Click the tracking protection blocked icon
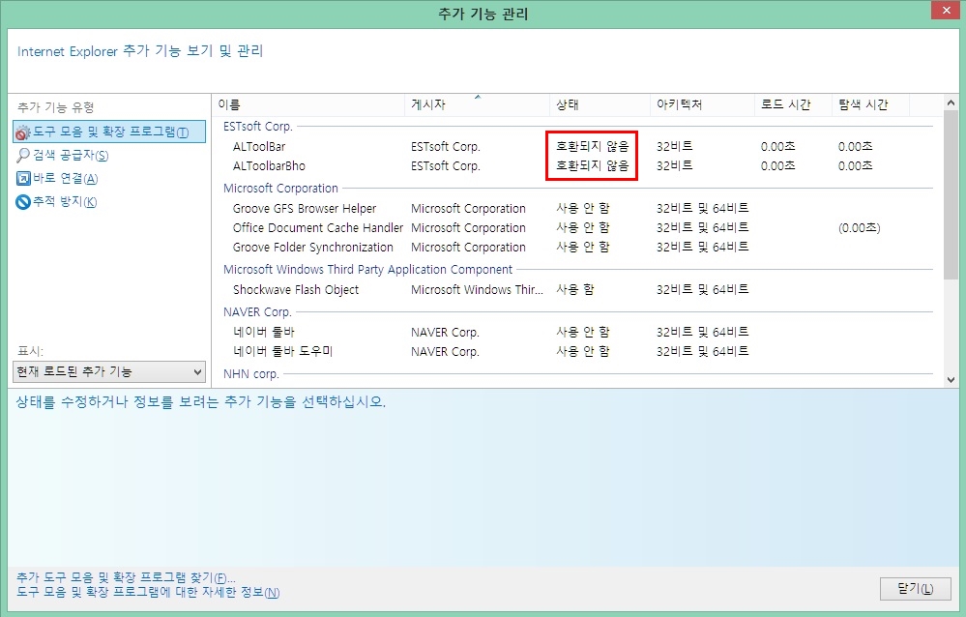This screenshot has width=966, height=617. 23,202
